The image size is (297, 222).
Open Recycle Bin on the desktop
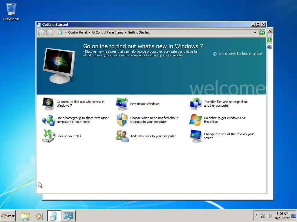(11, 11)
